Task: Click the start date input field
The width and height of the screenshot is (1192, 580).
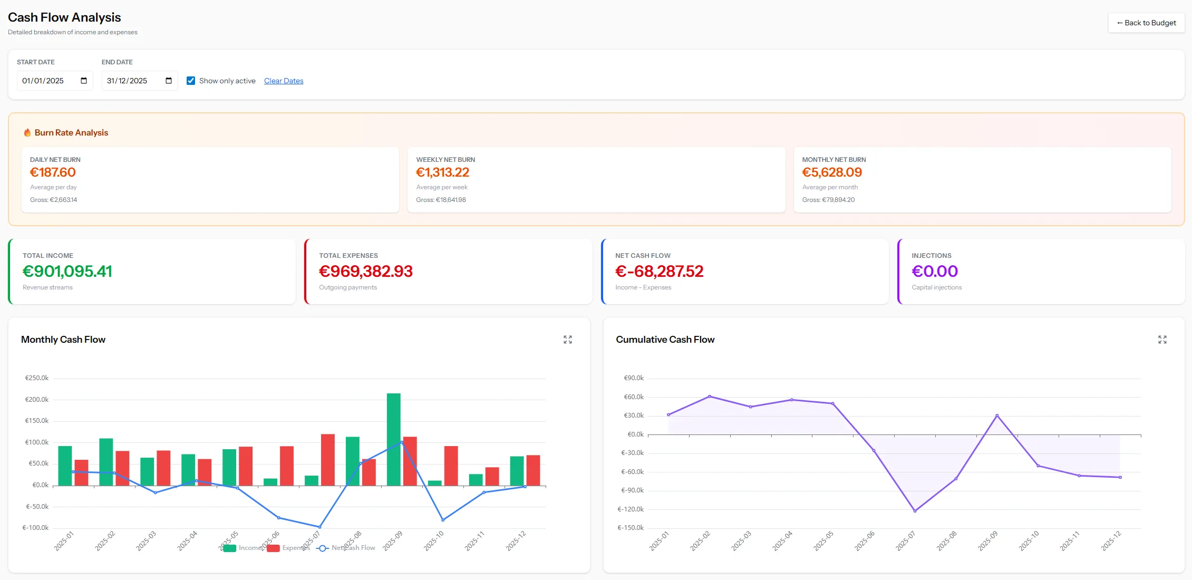Action: pyautogui.click(x=47, y=80)
